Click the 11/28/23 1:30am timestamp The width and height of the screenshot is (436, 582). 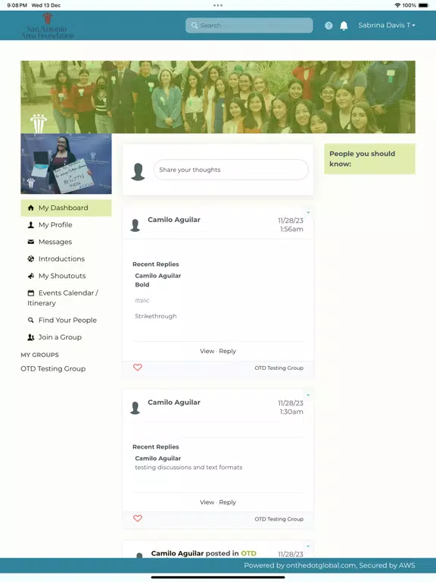(x=291, y=408)
